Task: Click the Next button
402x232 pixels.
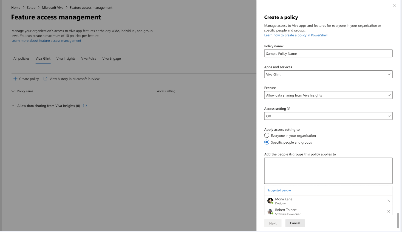Action: (x=273, y=223)
